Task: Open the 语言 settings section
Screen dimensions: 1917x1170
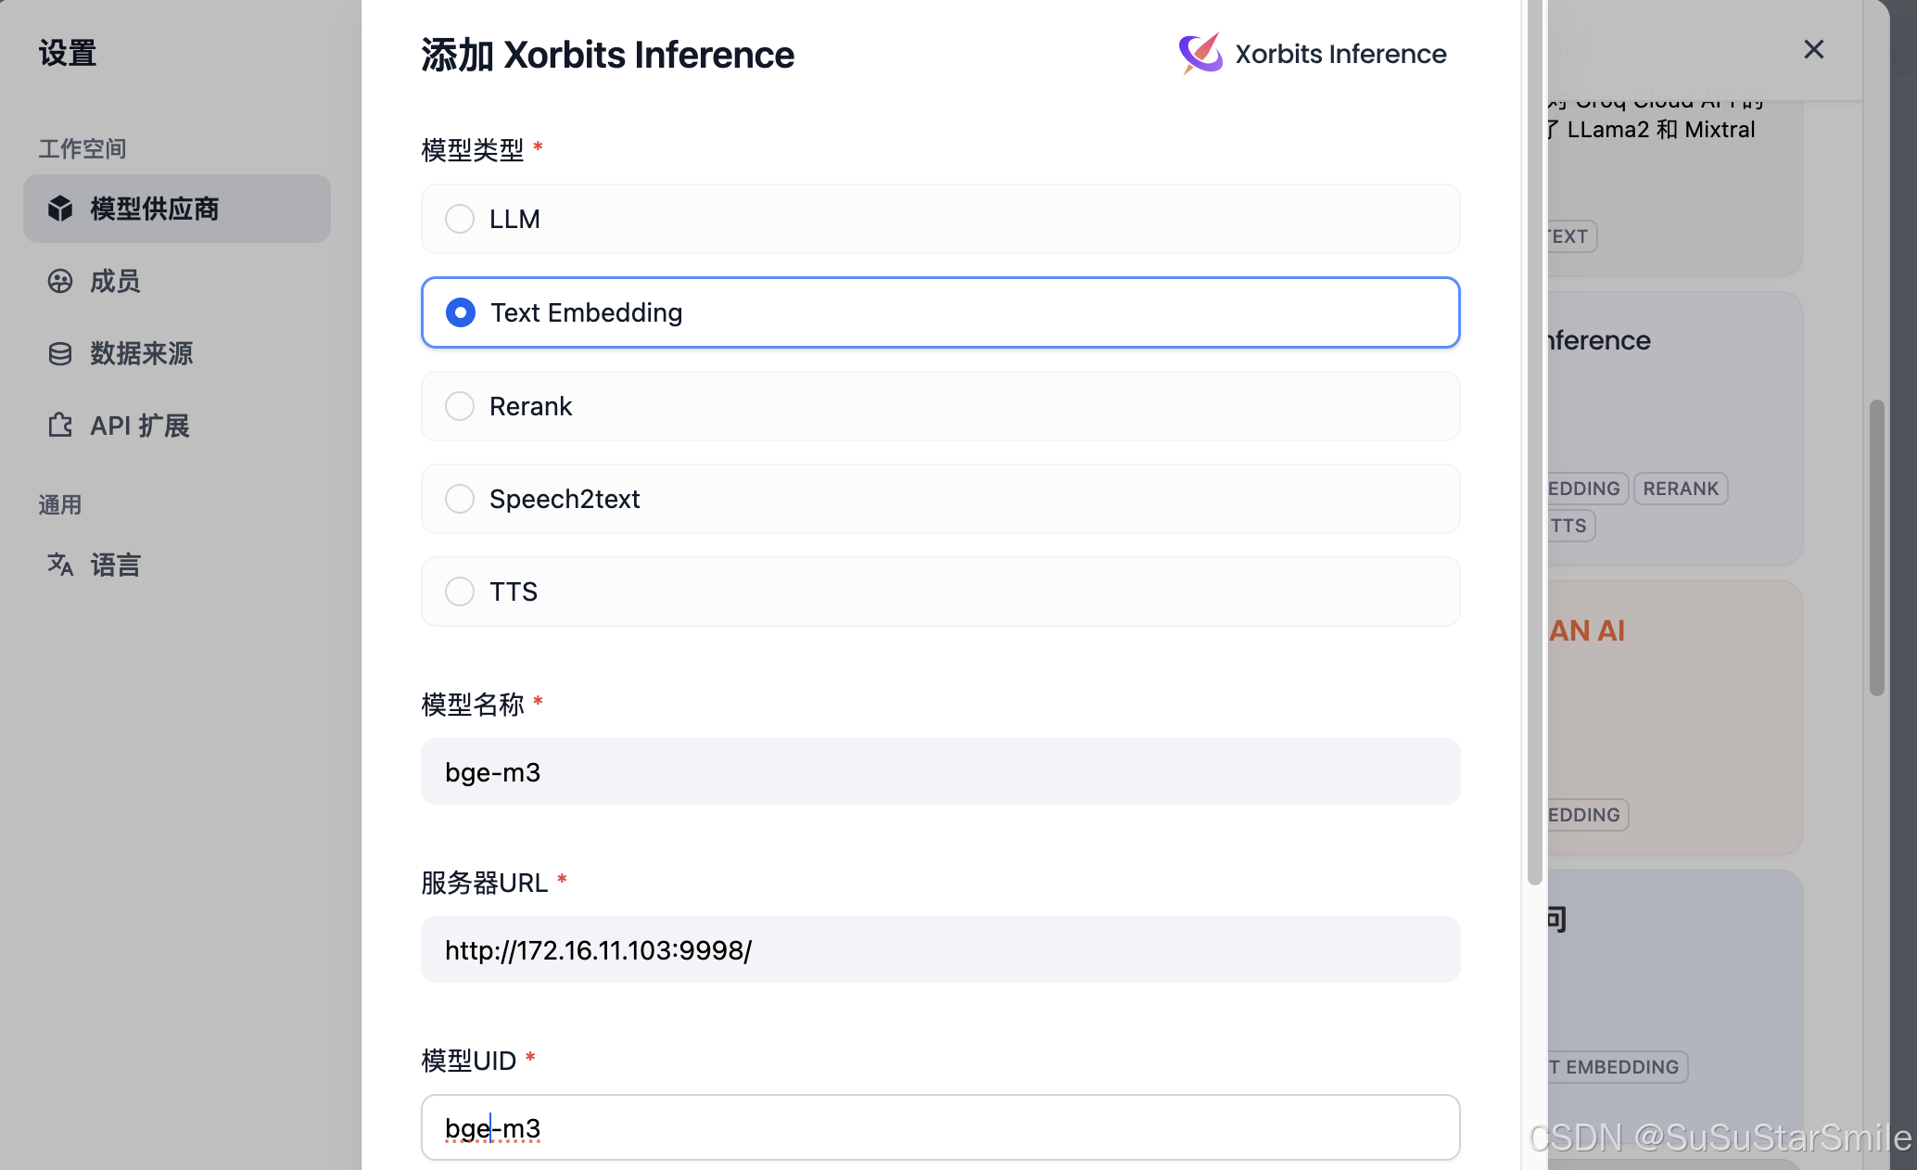Action: pyautogui.click(x=177, y=565)
